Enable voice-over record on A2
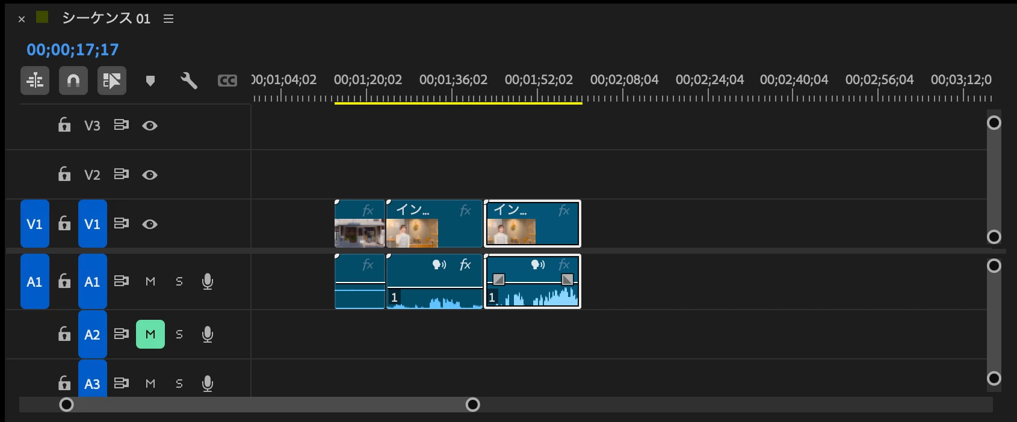Screen dimensions: 1017x422 pyautogui.click(x=208, y=334)
